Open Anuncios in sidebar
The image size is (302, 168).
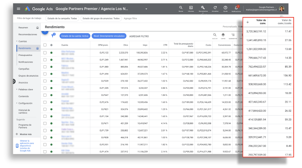[x=23, y=83]
